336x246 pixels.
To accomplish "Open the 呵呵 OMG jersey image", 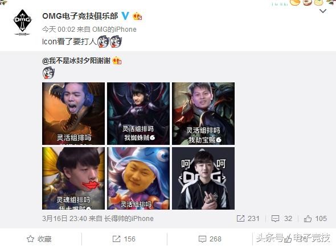I will [203, 178].
